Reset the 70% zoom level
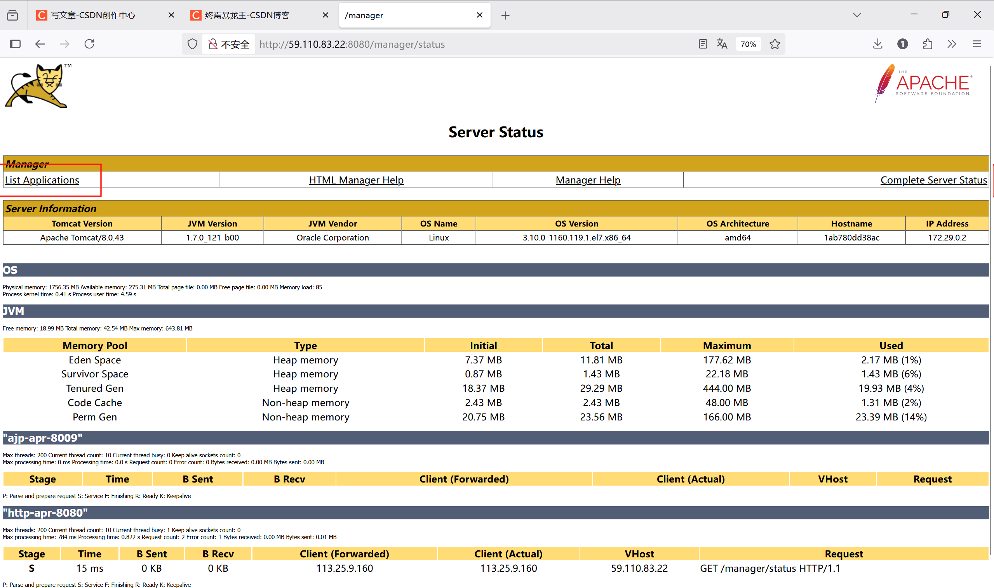This screenshot has height=588, width=994. 748,44
